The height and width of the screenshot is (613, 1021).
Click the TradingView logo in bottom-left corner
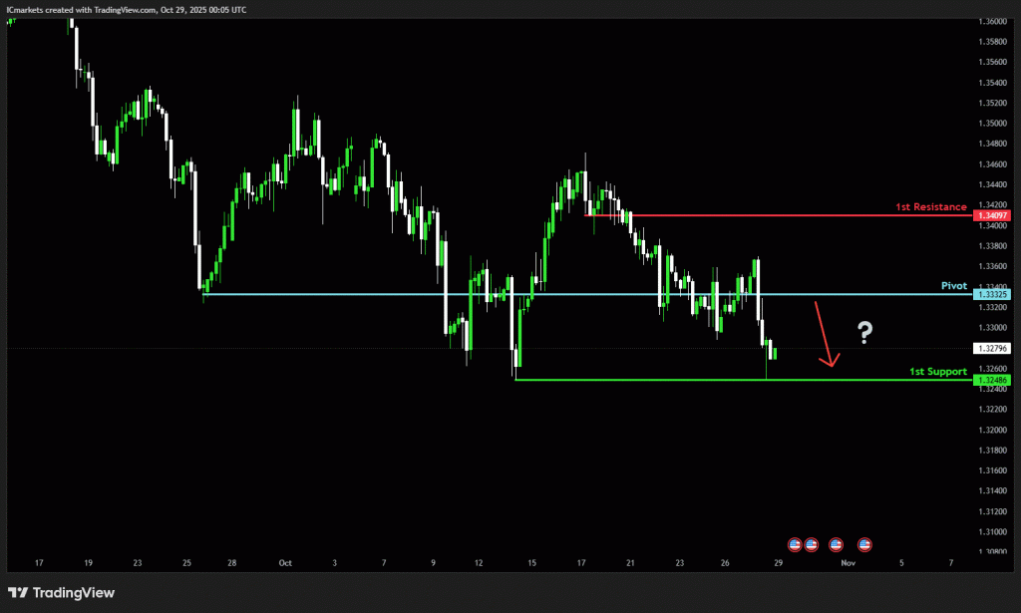(x=61, y=593)
